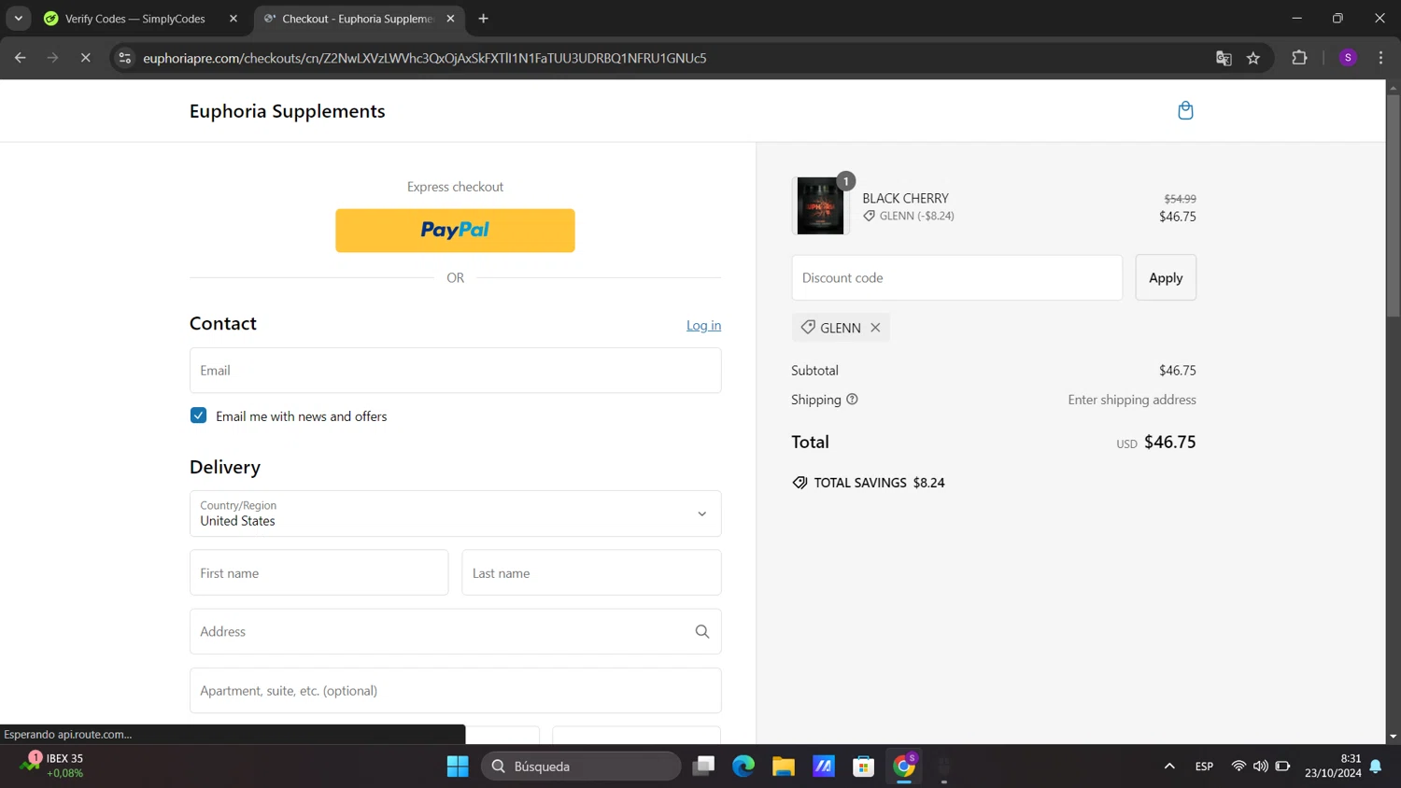Focus the Discount code input

957,278
